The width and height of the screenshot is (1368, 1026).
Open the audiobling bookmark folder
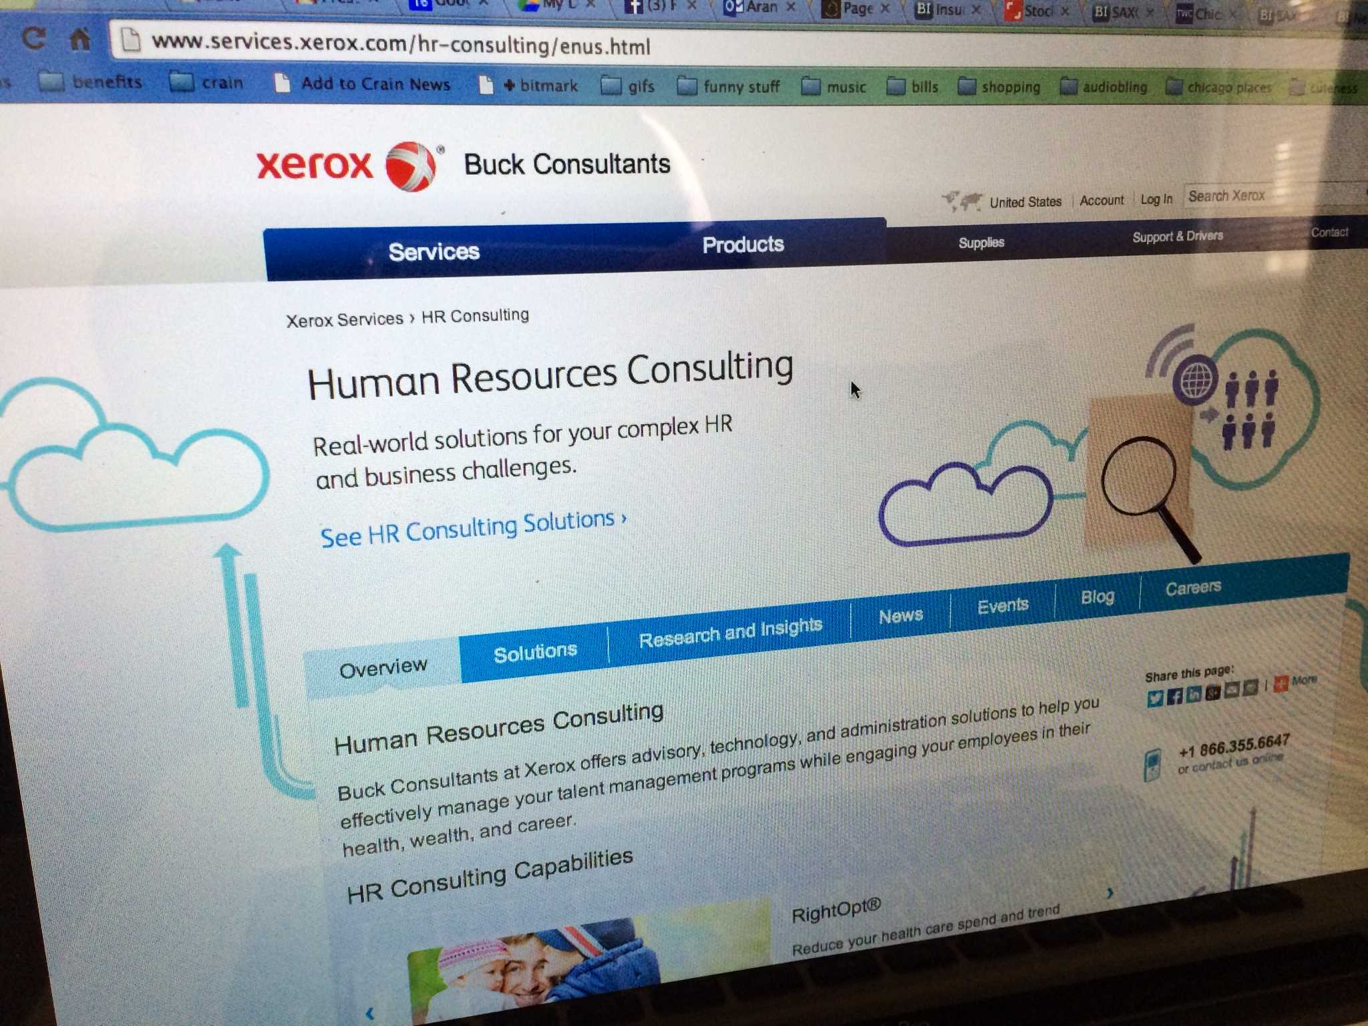pos(1103,87)
